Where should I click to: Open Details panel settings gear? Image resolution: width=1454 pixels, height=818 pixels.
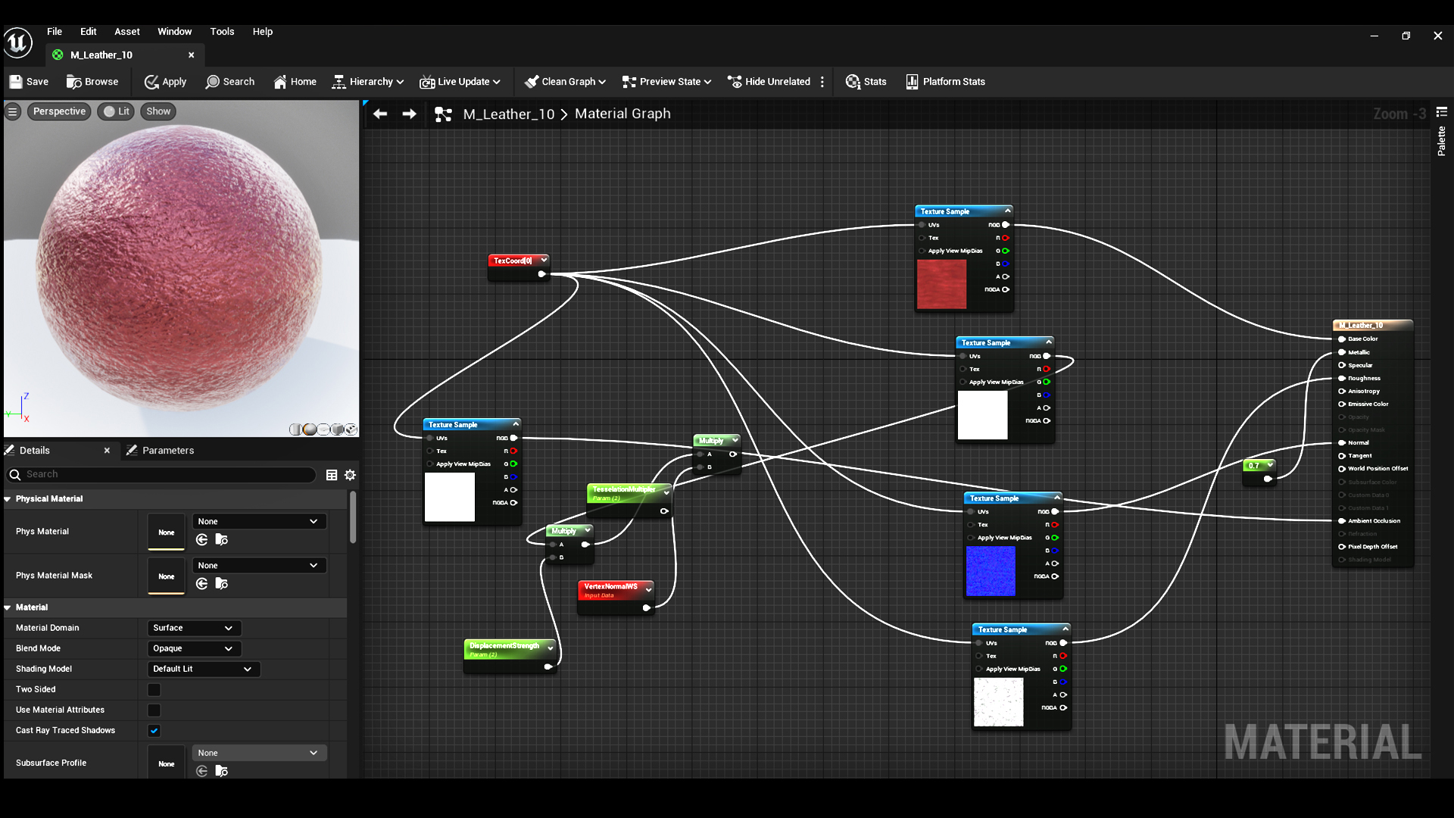pyautogui.click(x=350, y=475)
